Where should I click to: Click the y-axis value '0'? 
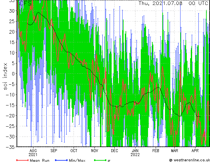point(13,74)
